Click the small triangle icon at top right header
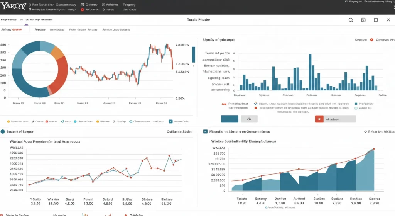The image size is (395, 216). click(x=346, y=2)
